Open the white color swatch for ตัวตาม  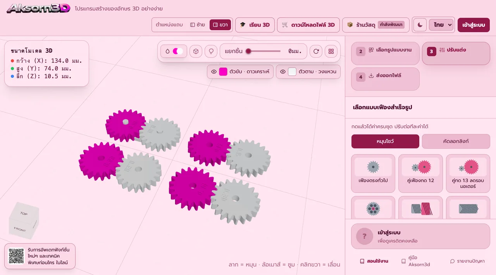pos(292,72)
